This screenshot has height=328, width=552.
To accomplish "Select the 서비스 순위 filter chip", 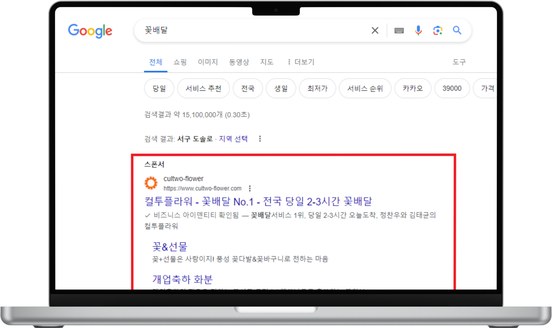I will tap(365, 88).
